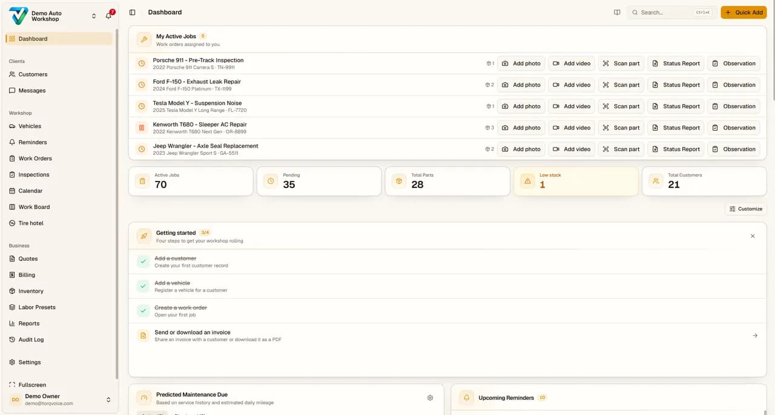Go to Work Board in the sidebar
775x415 pixels.
59,207
